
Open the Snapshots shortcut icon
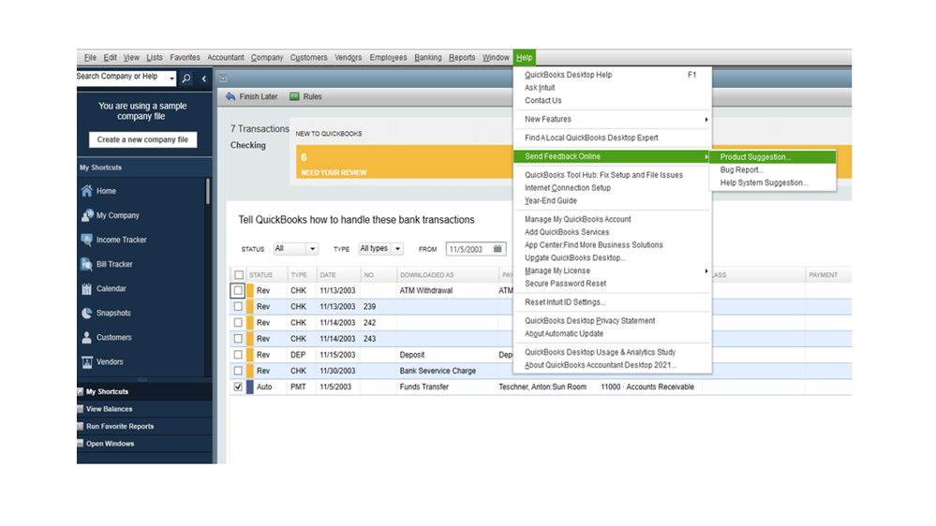[86, 314]
